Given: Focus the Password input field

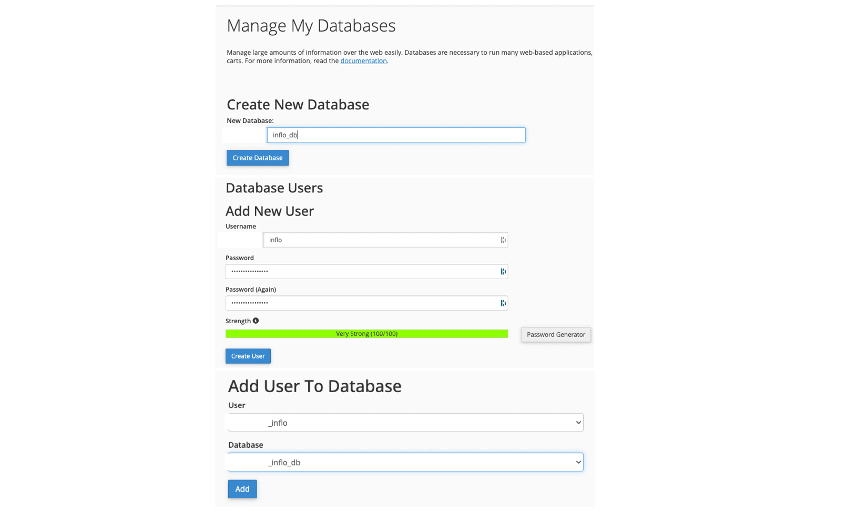Looking at the screenshot, I should 362,272.
